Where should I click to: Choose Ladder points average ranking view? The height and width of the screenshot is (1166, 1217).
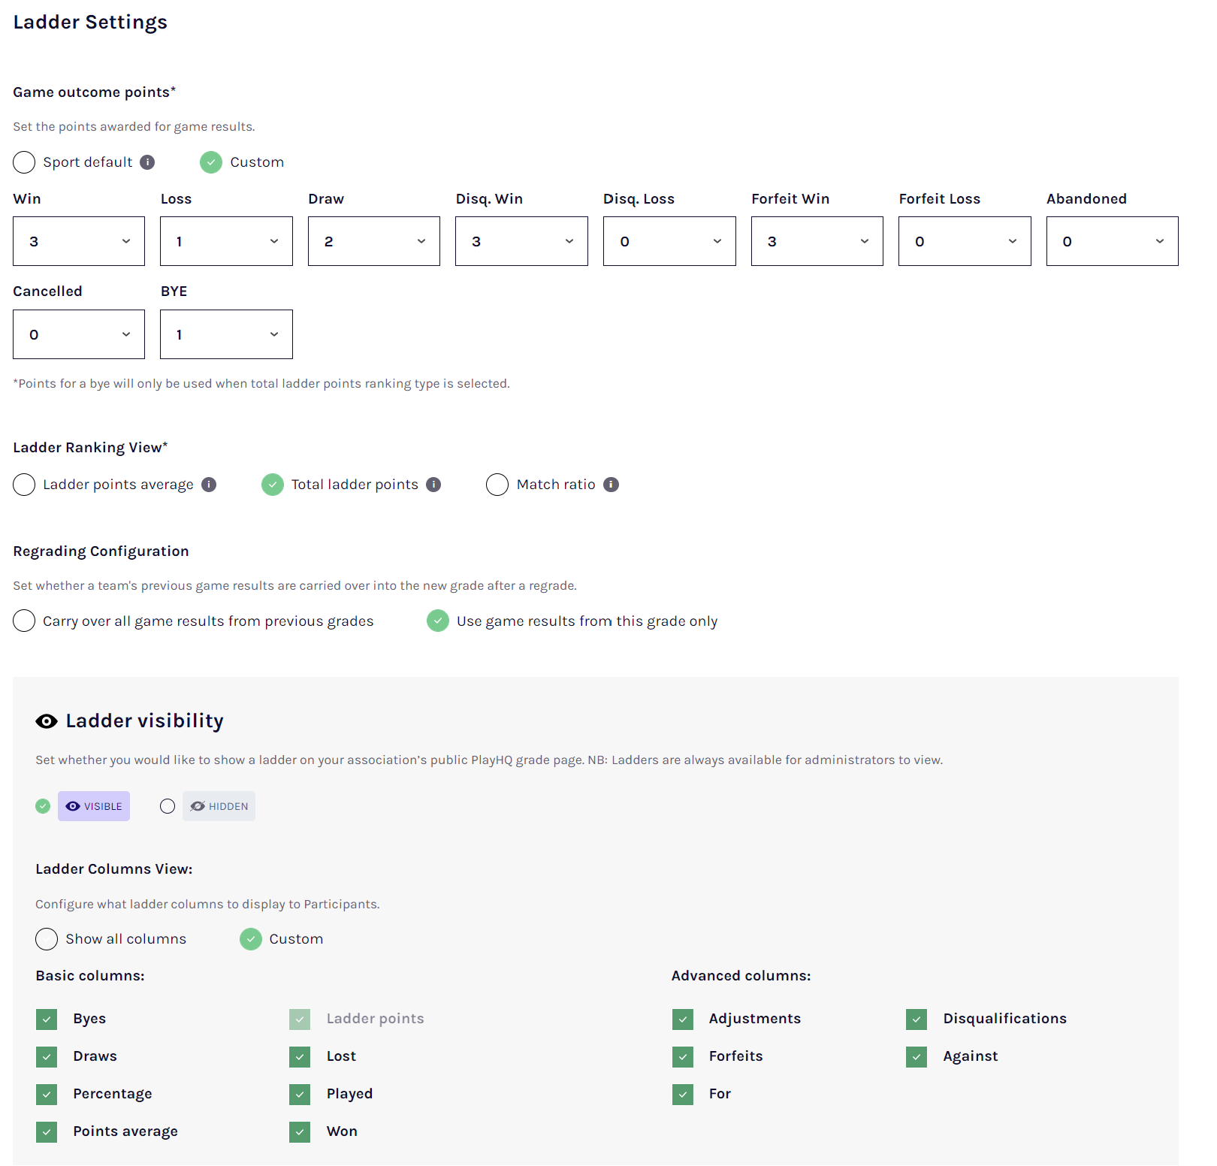tap(24, 485)
